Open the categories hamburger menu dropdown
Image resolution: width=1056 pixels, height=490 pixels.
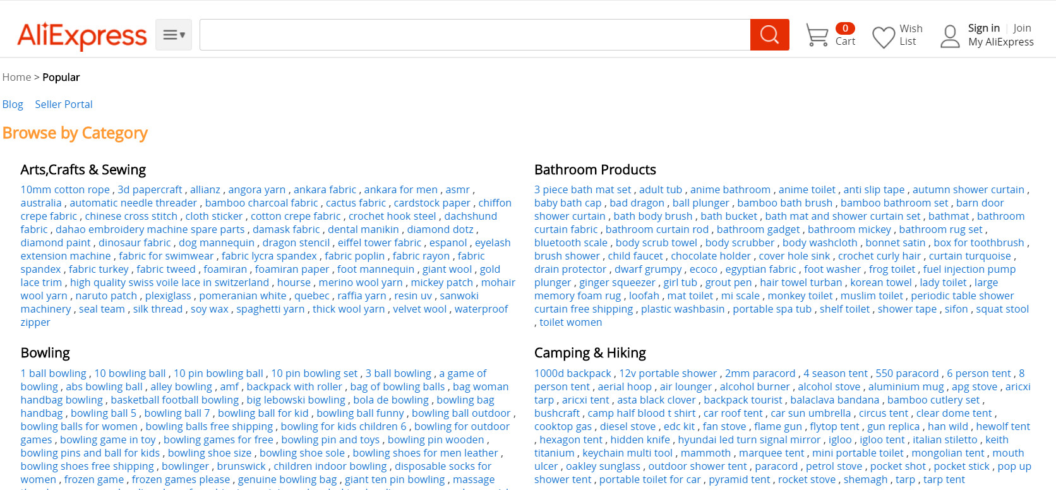point(174,35)
